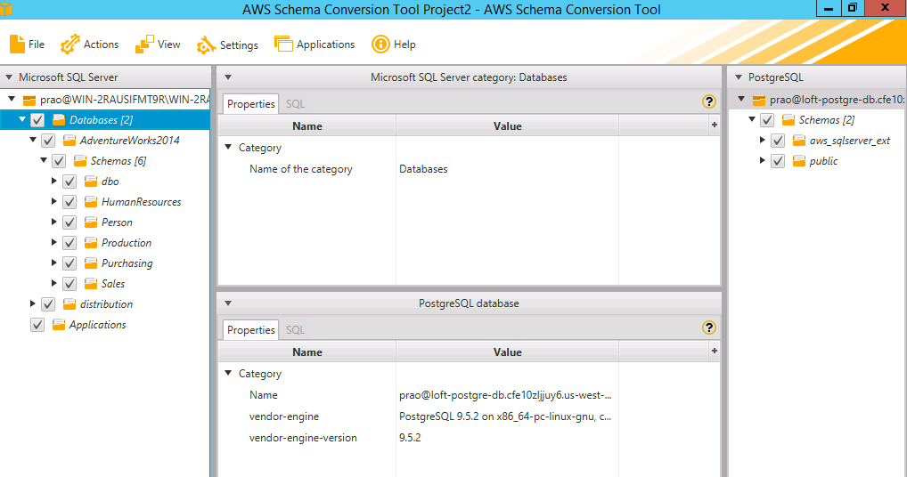Screen dimensions: 907x477
Task: Click the Production schema folder icon
Action: click(x=91, y=243)
